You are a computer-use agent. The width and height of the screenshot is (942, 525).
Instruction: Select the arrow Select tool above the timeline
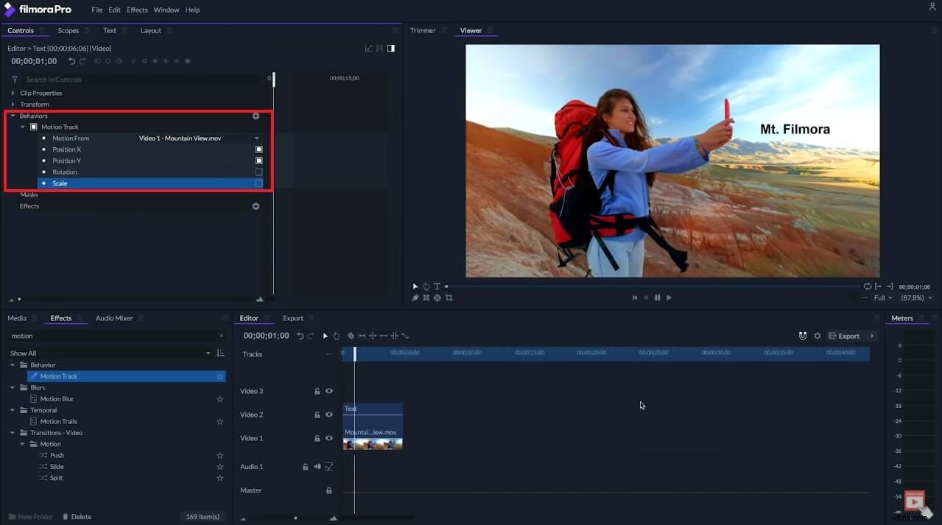click(x=326, y=335)
